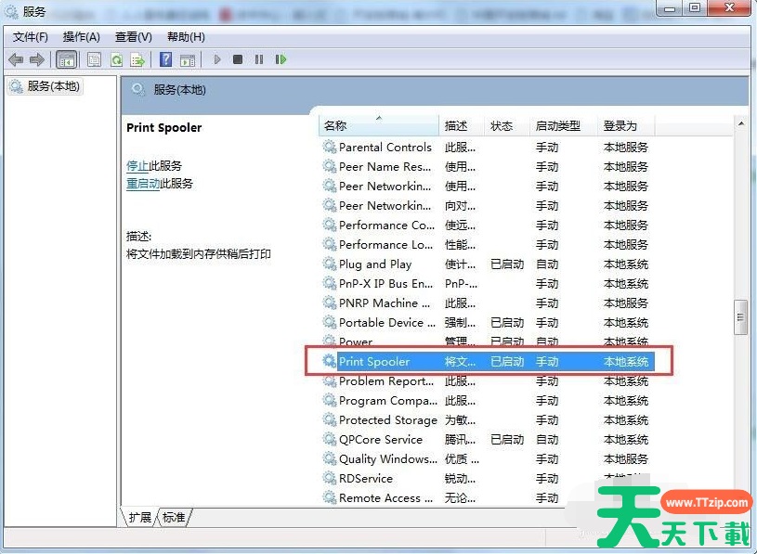This screenshot has width=757, height=554.
Task: Select the Protected Storage service
Action: (x=387, y=420)
